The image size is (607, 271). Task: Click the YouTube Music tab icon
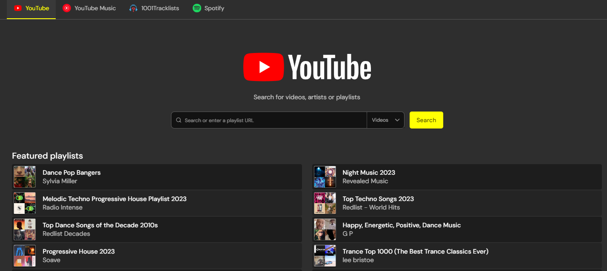coord(67,8)
